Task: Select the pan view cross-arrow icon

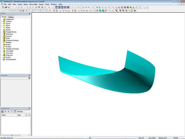Action: point(135,11)
